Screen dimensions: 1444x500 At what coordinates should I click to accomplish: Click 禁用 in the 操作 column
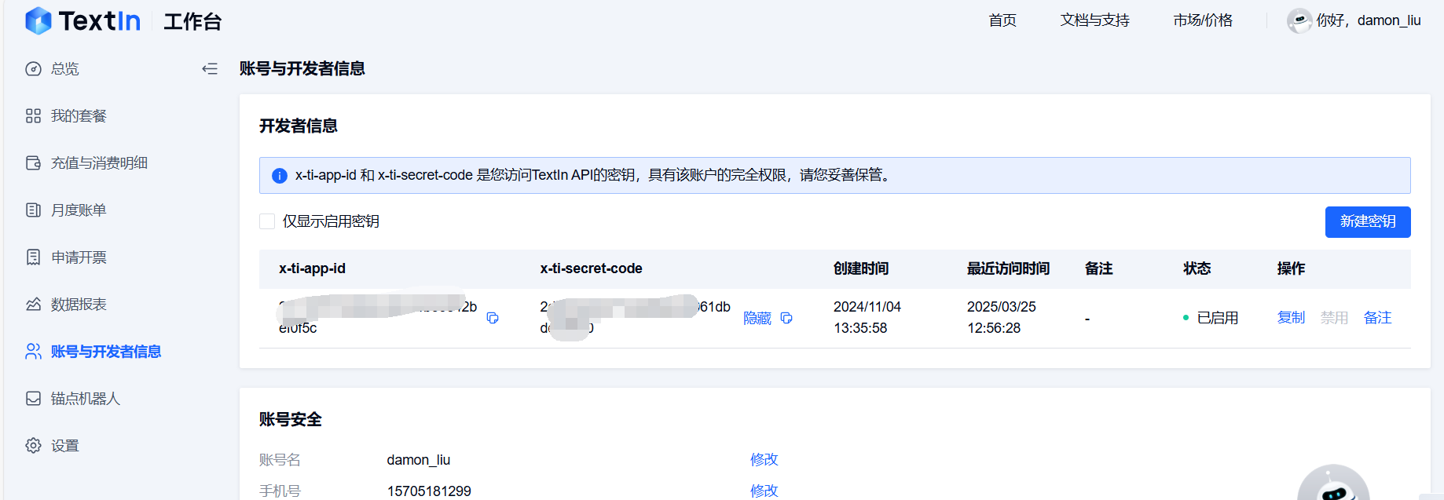pyautogui.click(x=1334, y=318)
